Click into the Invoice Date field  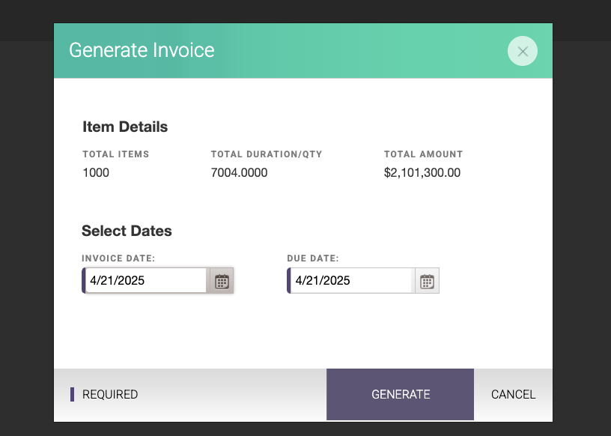pyautogui.click(x=146, y=280)
